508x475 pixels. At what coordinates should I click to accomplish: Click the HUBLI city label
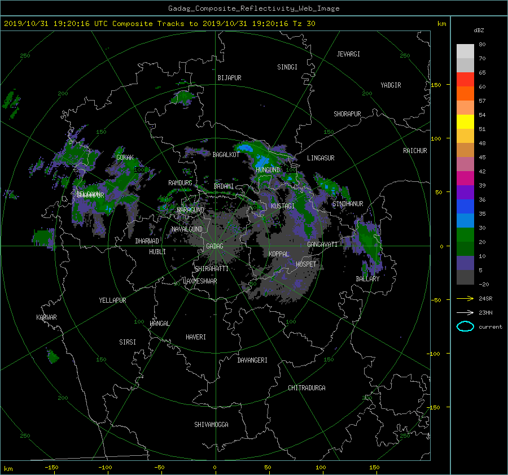click(157, 252)
